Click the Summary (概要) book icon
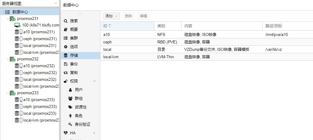This screenshot has width=313, height=140. coord(66,30)
